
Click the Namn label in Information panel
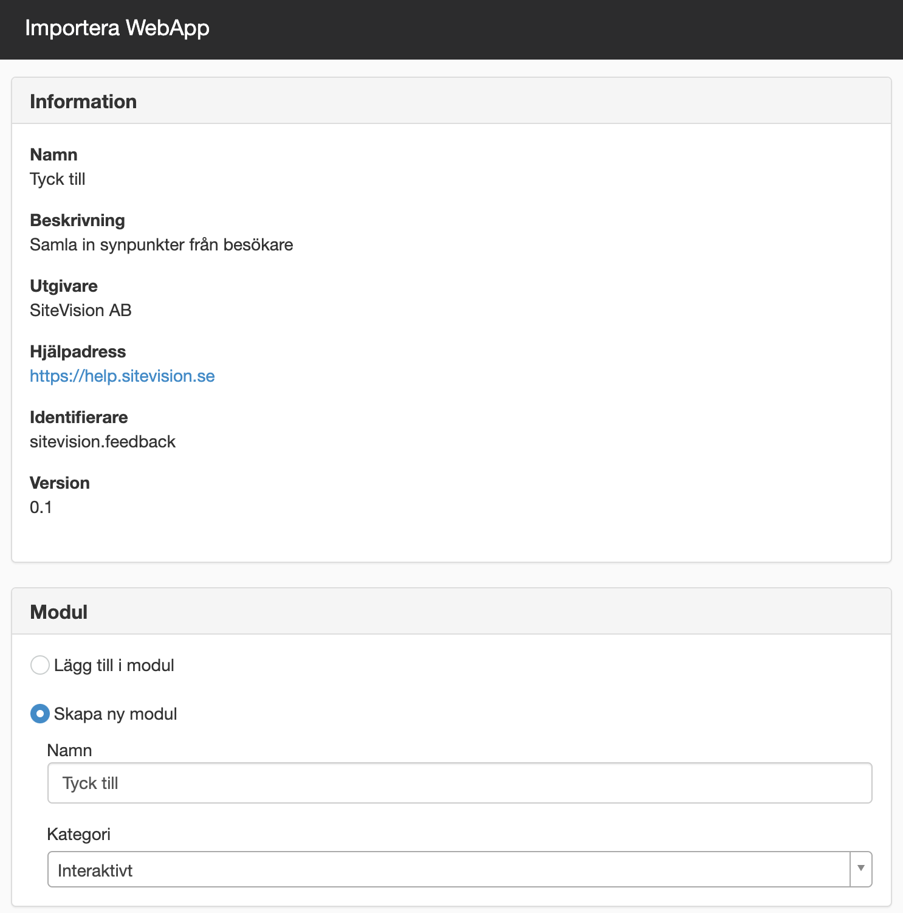point(53,155)
